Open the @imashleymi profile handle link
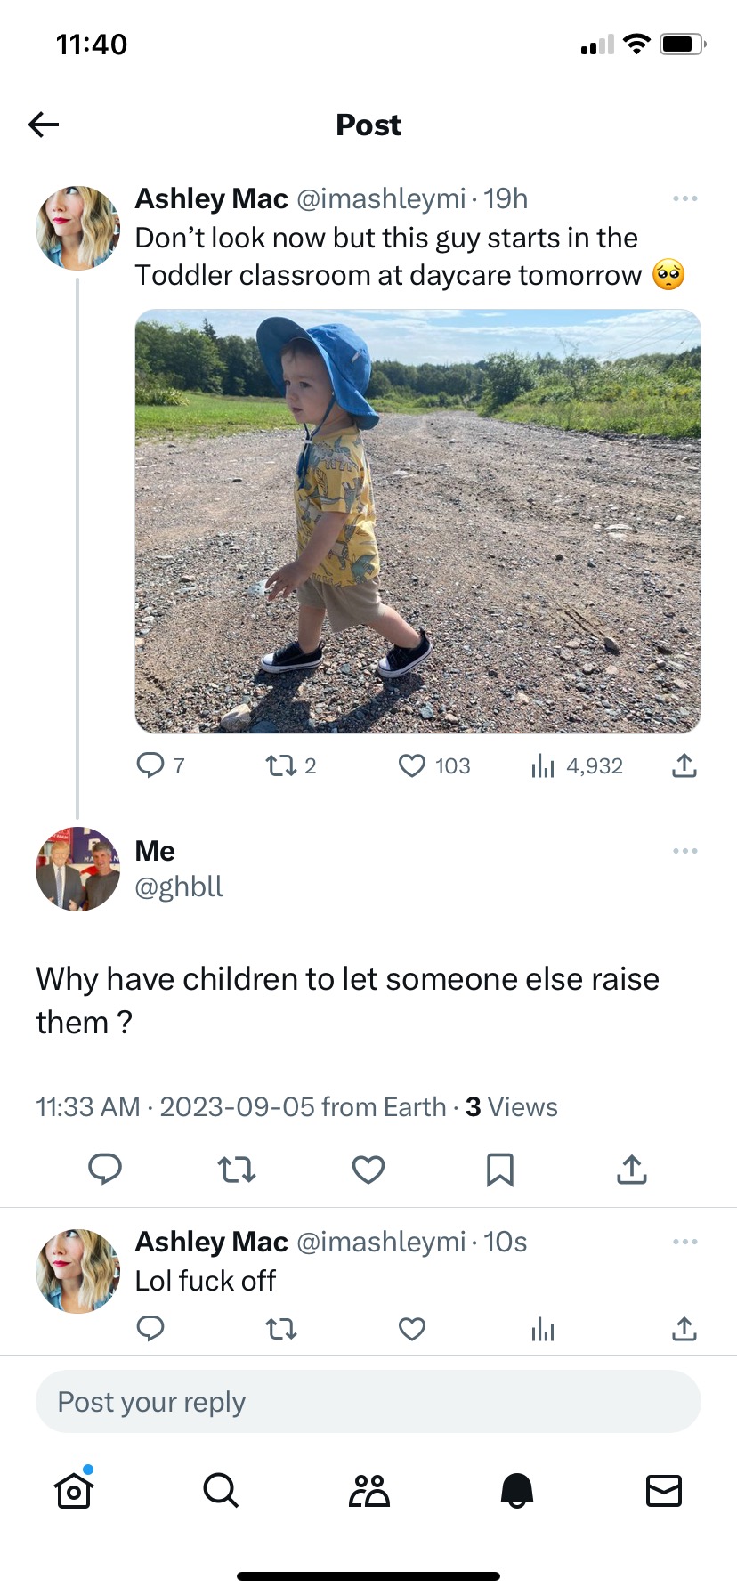The width and height of the screenshot is (737, 1595). tap(380, 198)
